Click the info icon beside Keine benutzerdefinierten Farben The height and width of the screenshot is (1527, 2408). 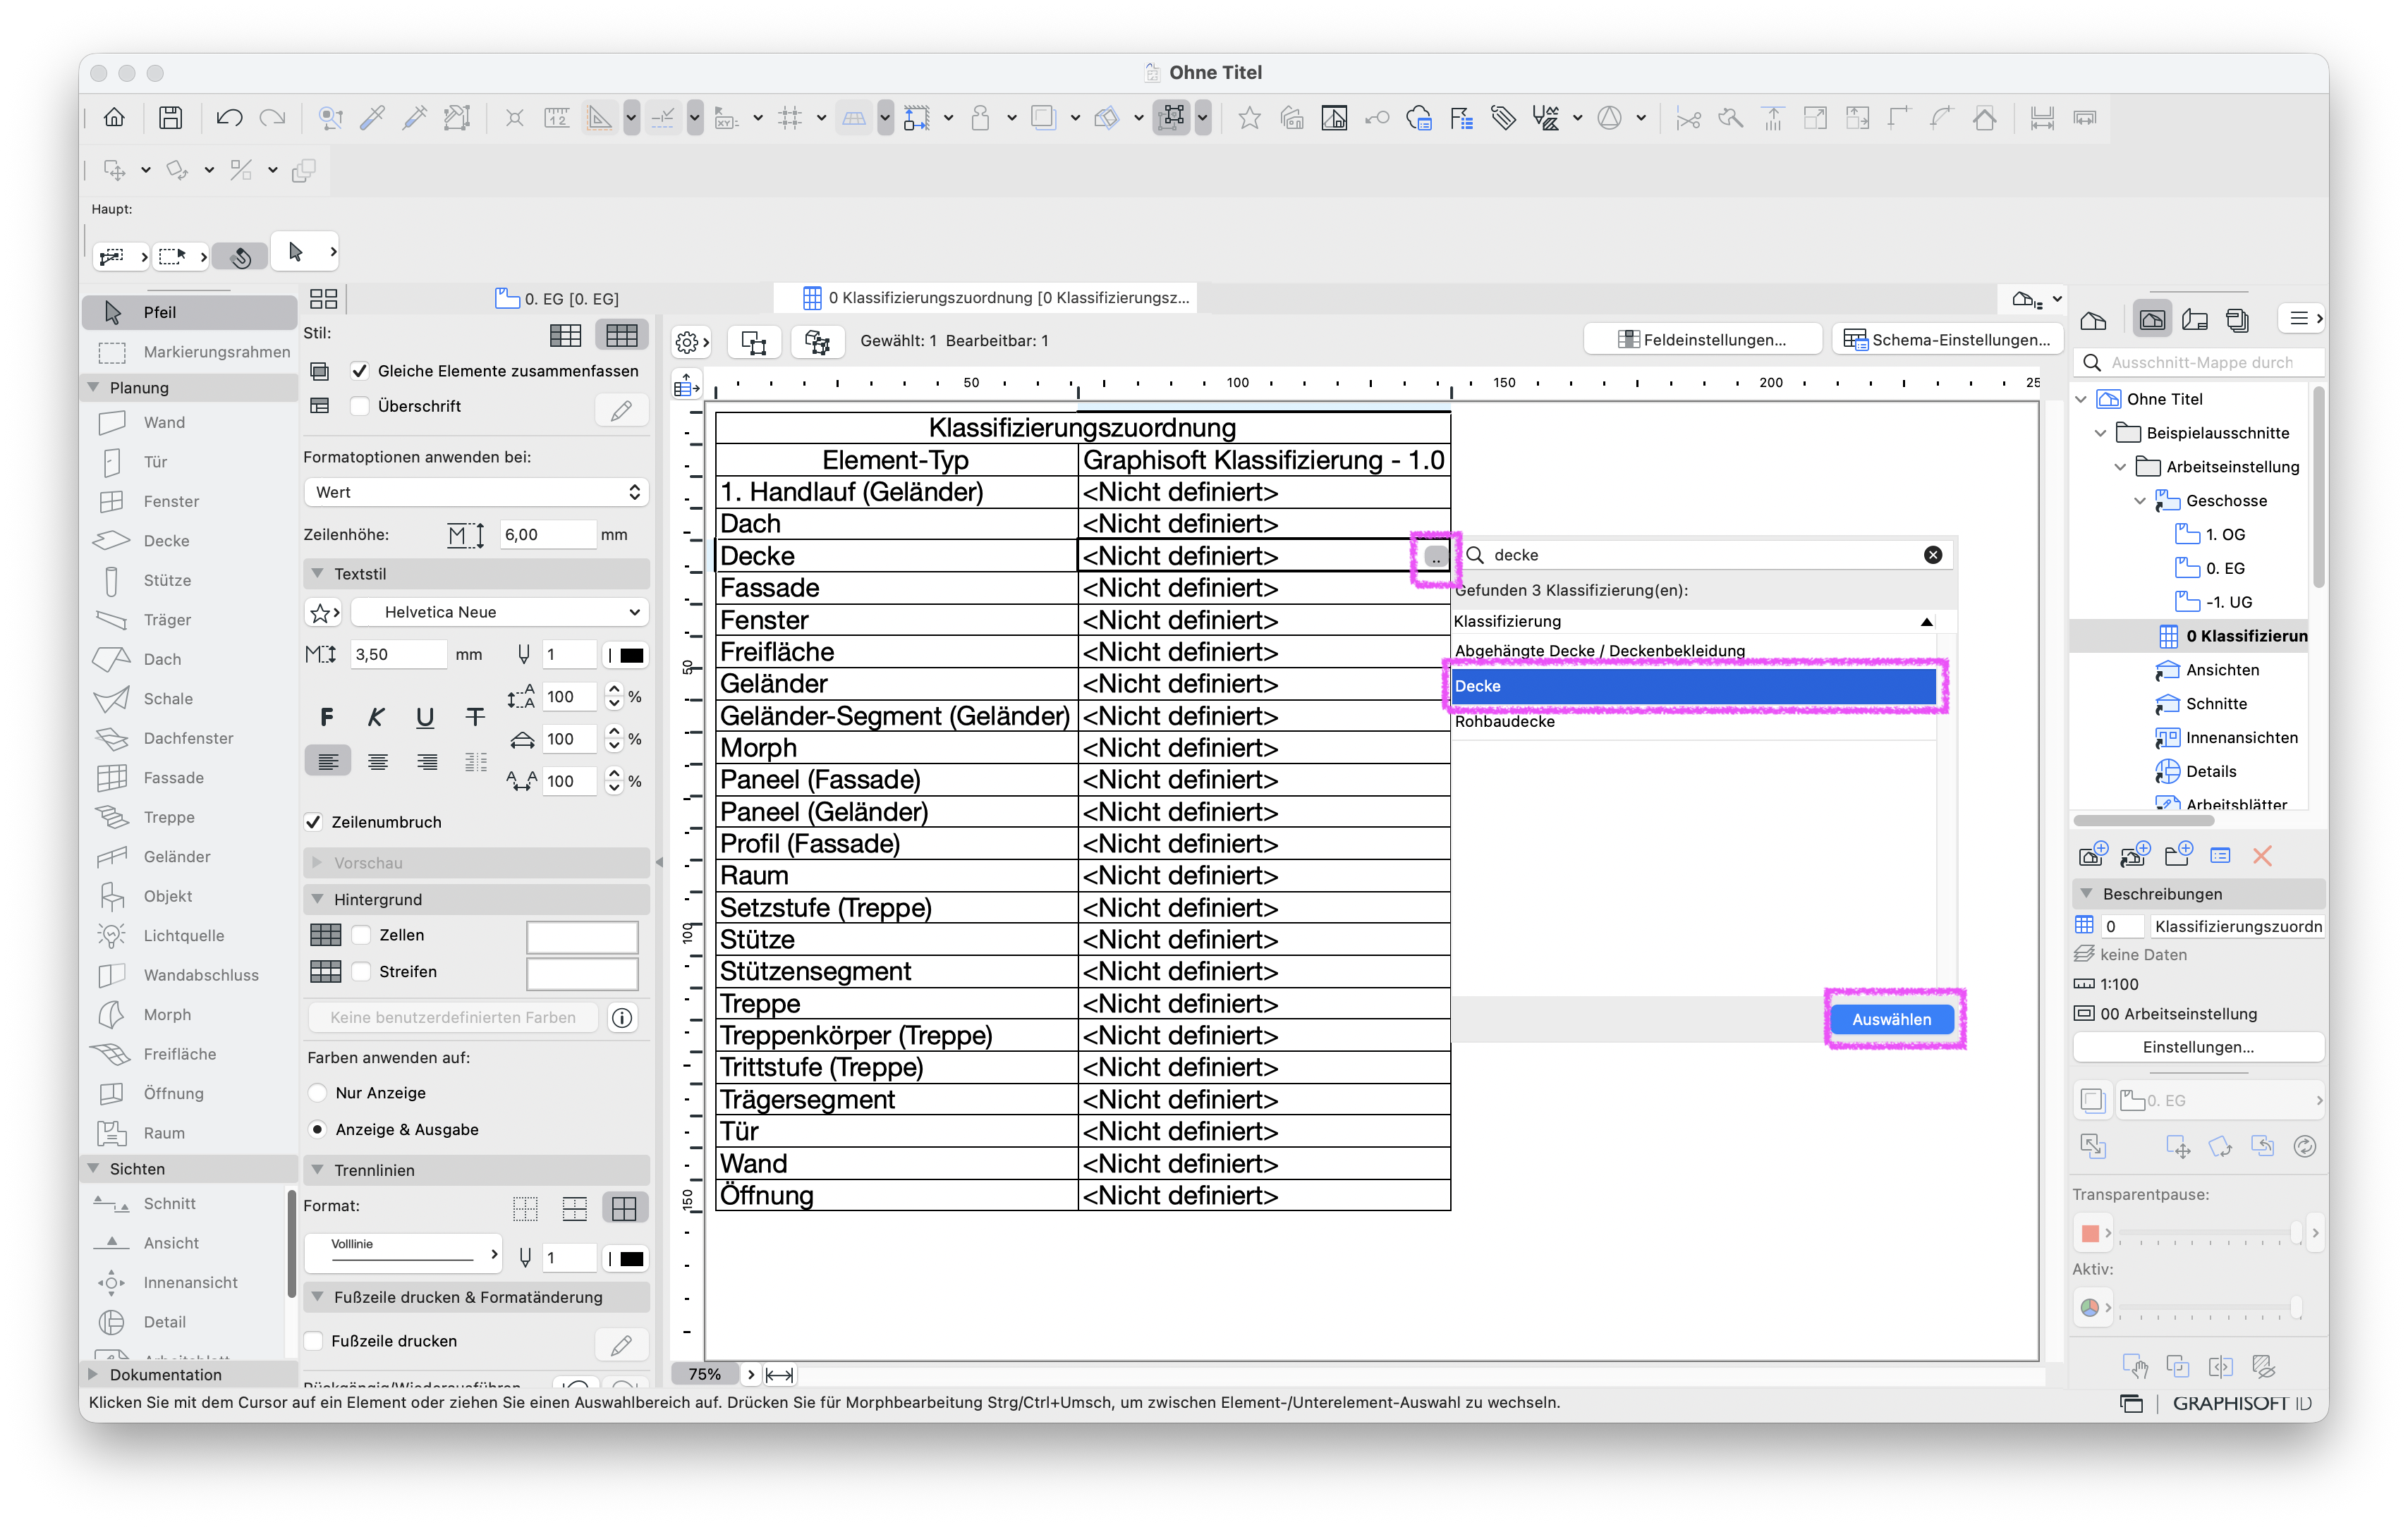coord(622,1017)
